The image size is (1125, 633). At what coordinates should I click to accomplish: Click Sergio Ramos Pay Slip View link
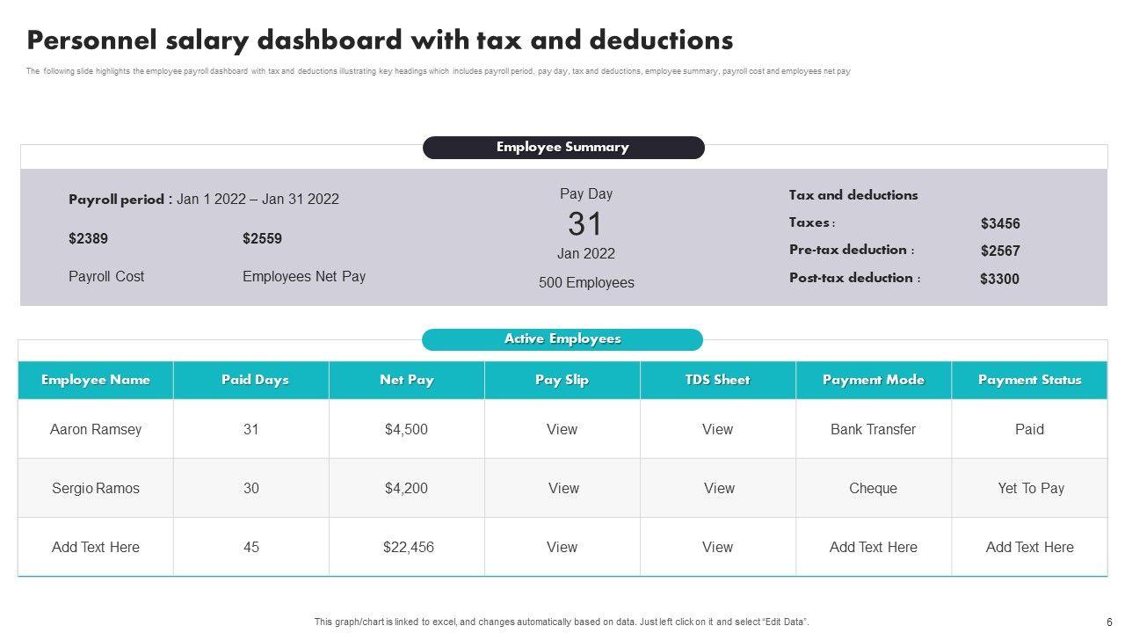pyautogui.click(x=563, y=489)
